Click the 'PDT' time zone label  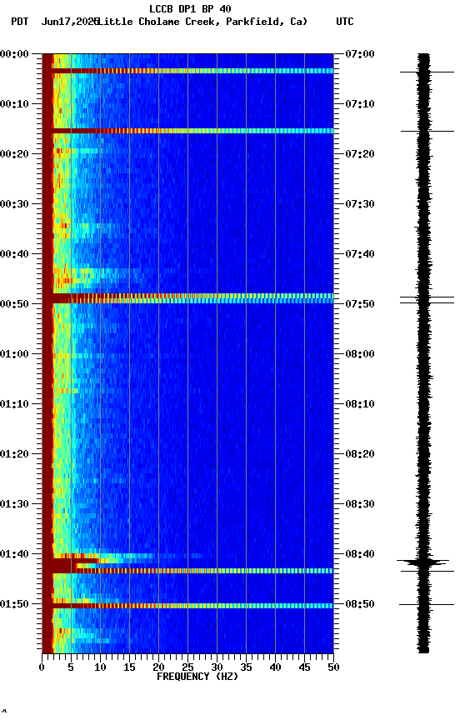pos(20,22)
